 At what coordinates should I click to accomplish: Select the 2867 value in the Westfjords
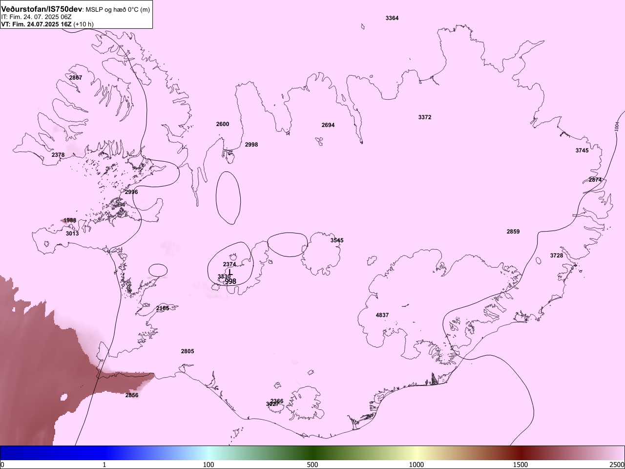(76, 78)
